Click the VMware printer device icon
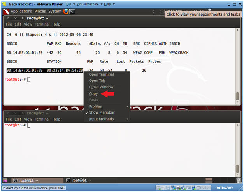This screenshot has height=192, width=244. 178,188
